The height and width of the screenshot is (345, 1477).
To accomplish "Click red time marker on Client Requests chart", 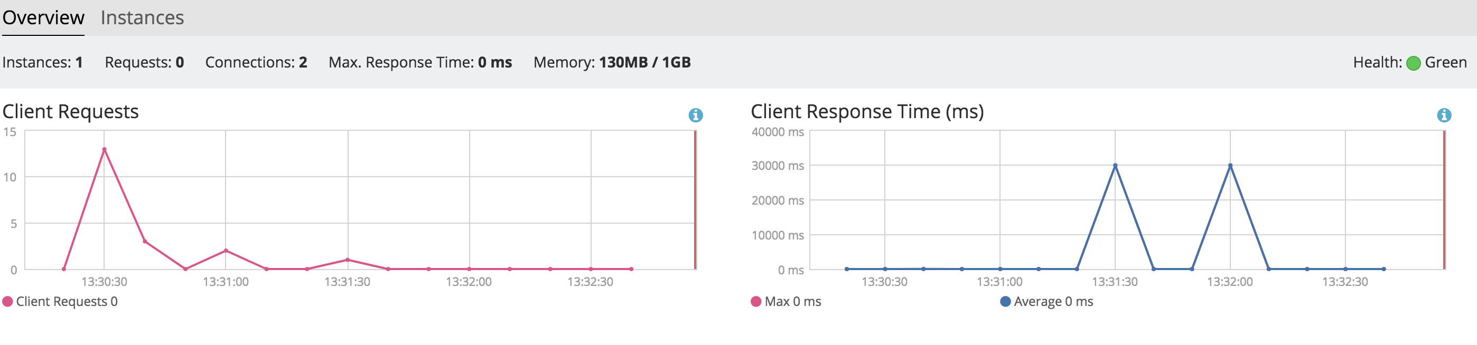I will 695,200.
